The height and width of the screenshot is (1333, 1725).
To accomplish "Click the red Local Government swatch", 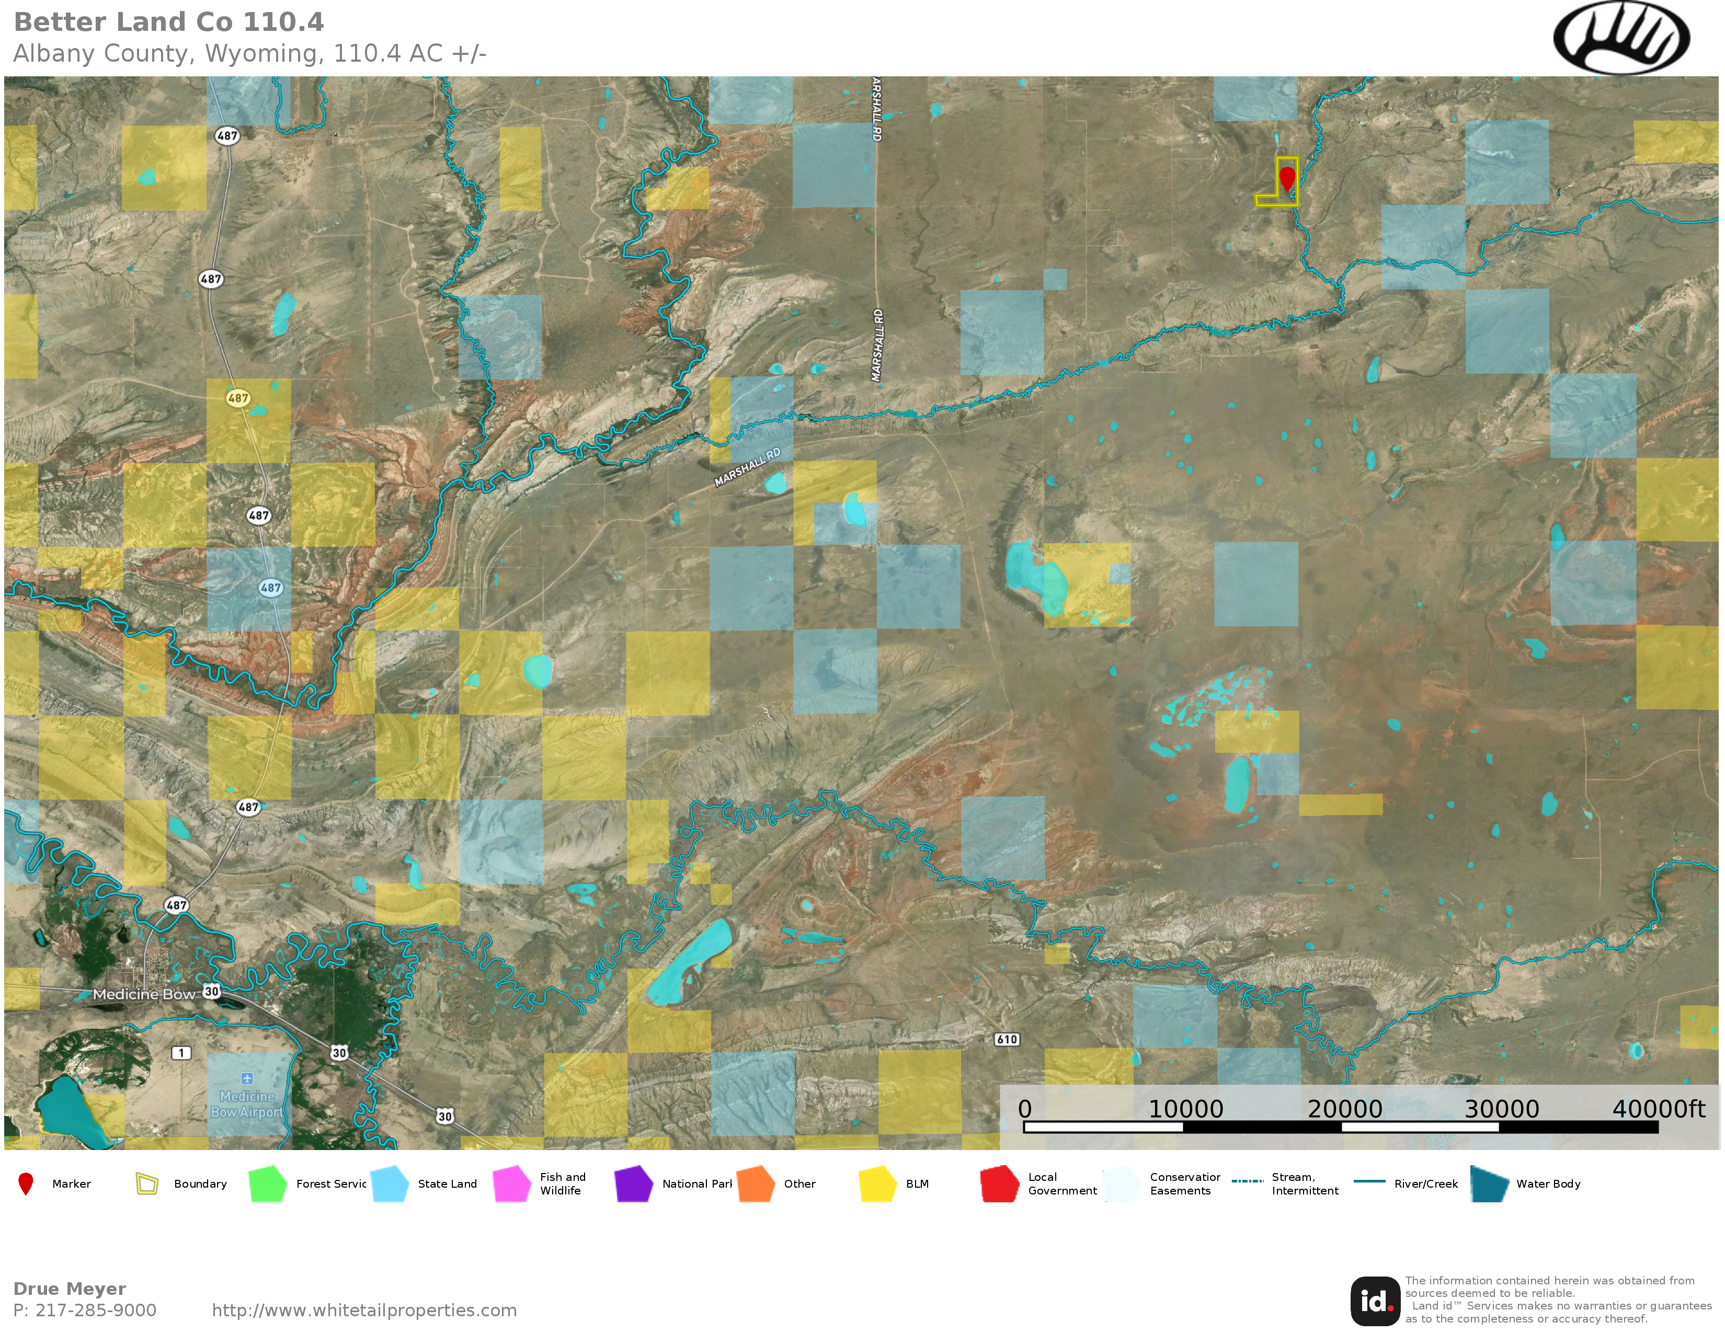I will (999, 1183).
